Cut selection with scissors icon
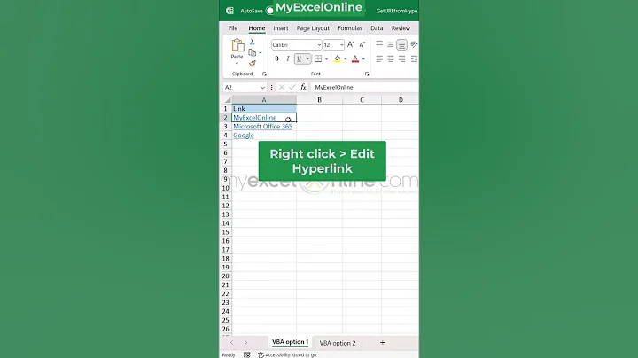638x358 pixels. click(252, 42)
